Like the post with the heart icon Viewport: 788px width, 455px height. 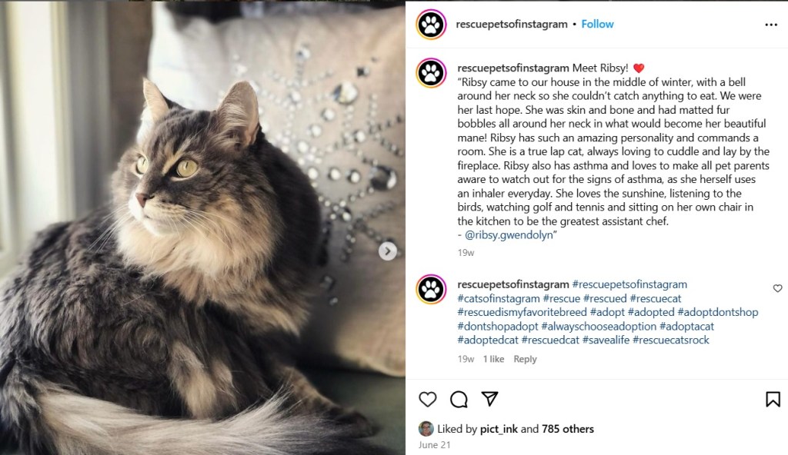point(428,399)
